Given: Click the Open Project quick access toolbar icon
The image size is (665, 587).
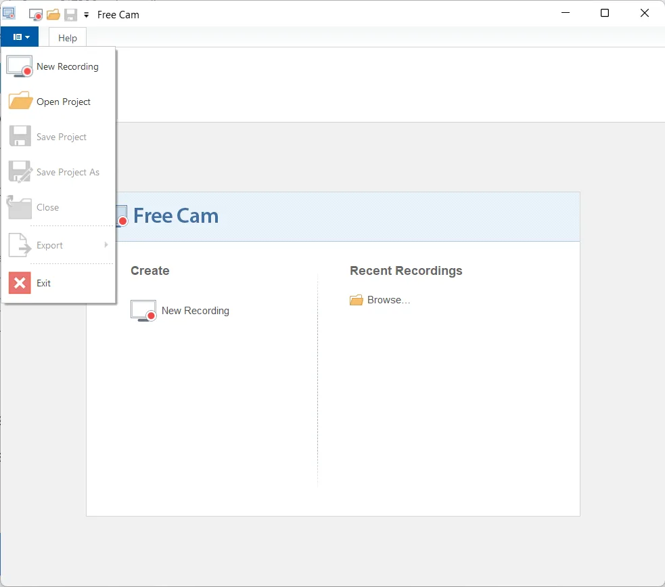Looking at the screenshot, I should [x=52, y=14].
